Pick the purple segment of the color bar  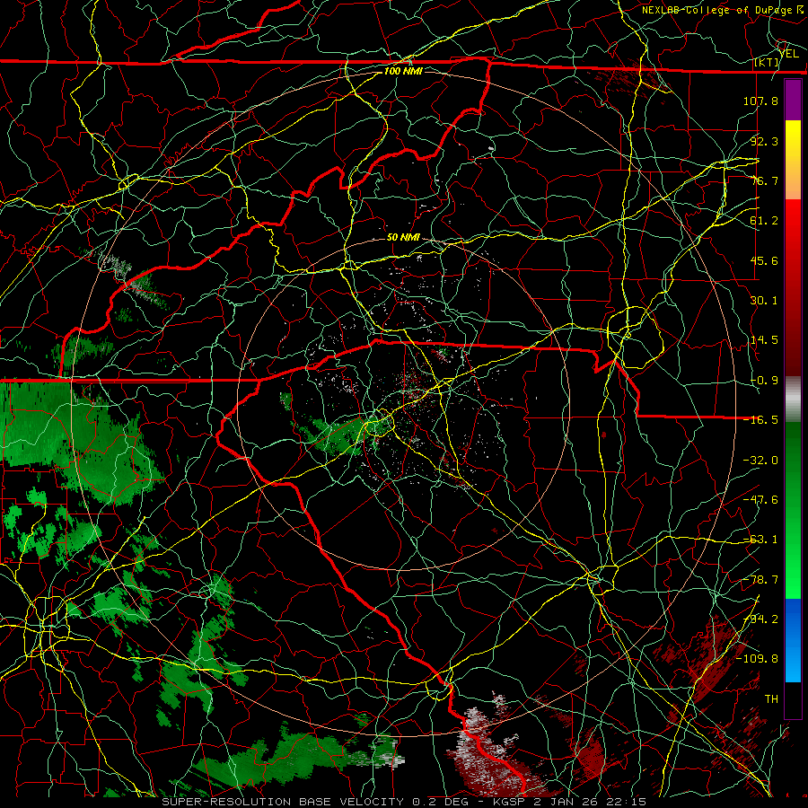point(793,100)
